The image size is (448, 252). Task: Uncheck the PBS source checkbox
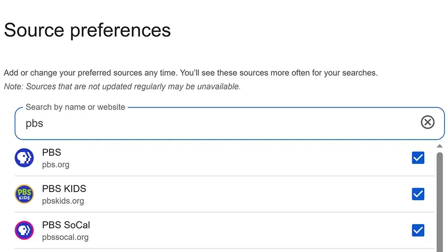coord(418,158)
